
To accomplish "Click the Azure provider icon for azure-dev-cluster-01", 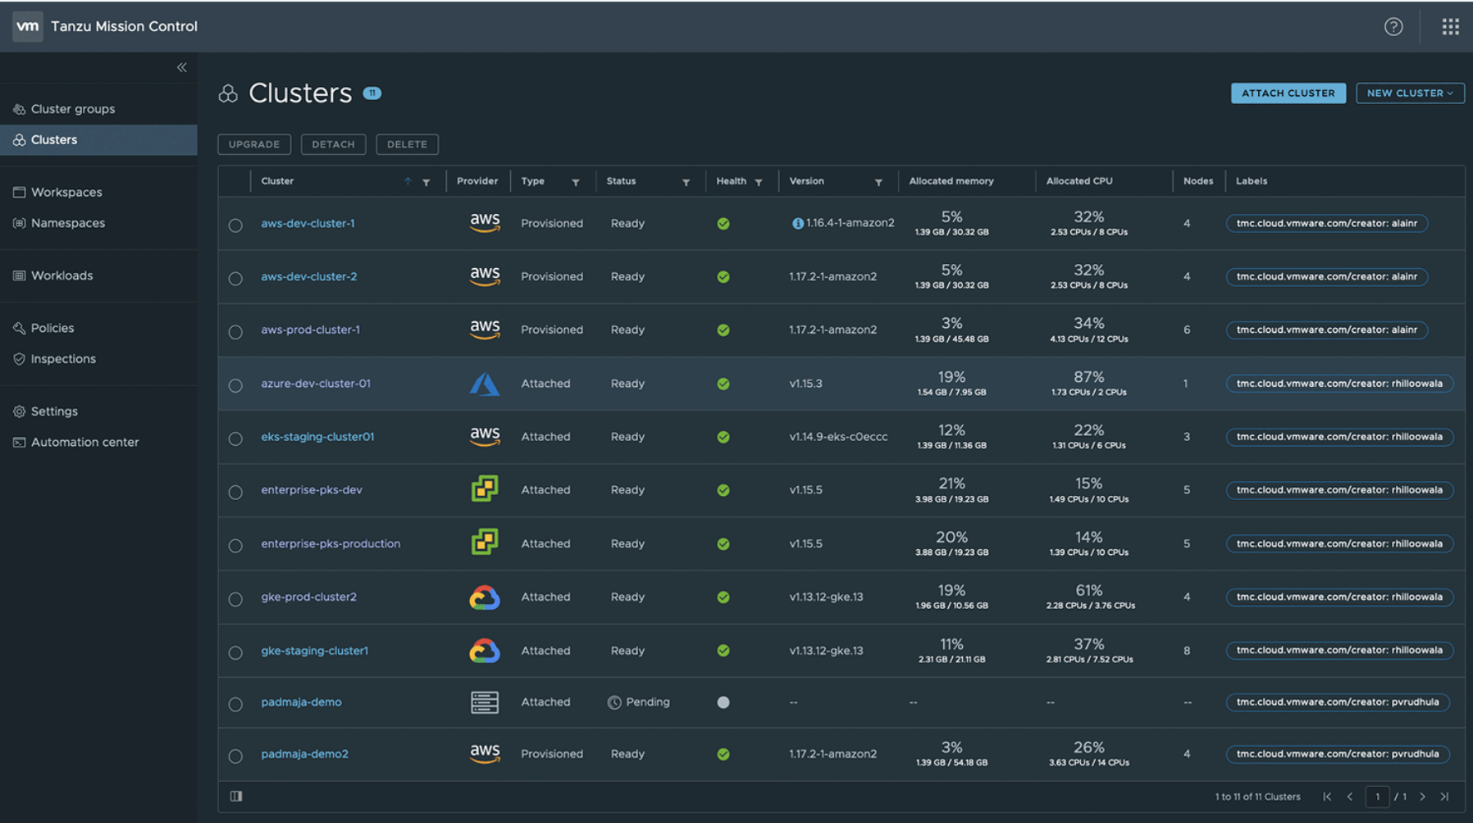I will [485, 383].
